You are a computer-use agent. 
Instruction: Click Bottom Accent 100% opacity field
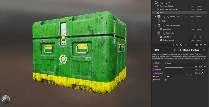(x=192, y=40)
